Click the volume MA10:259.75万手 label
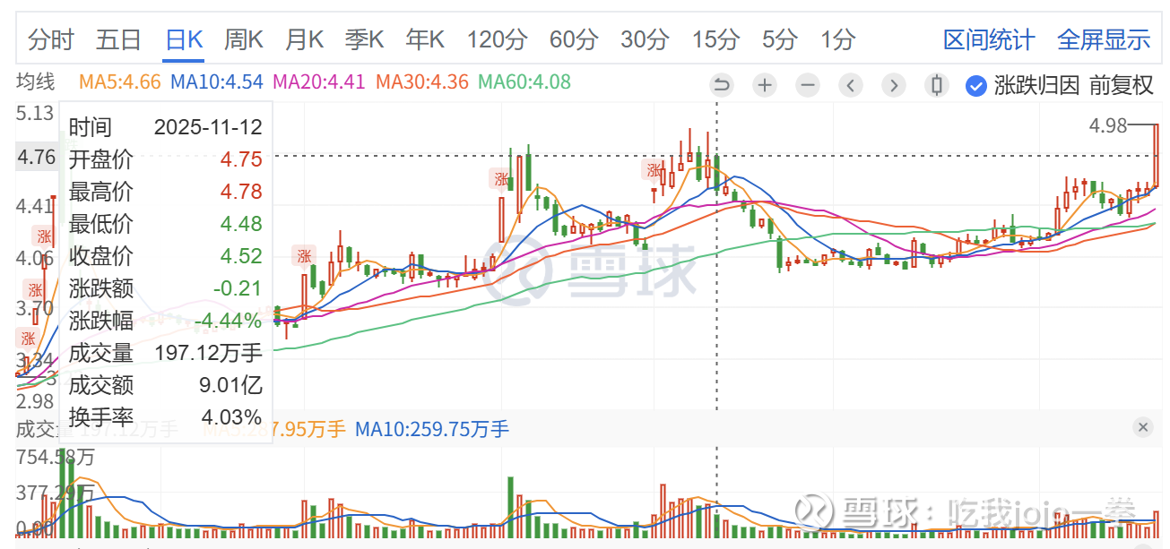 [432, 429]
